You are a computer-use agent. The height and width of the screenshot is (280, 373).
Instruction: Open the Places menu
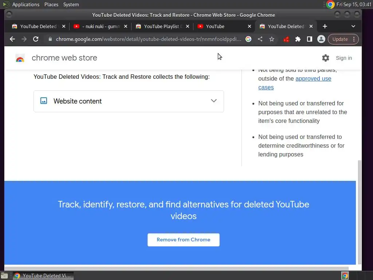51,4
